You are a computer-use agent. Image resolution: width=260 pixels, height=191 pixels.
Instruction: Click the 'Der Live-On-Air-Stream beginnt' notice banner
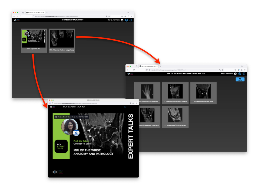tap(71, 117)
